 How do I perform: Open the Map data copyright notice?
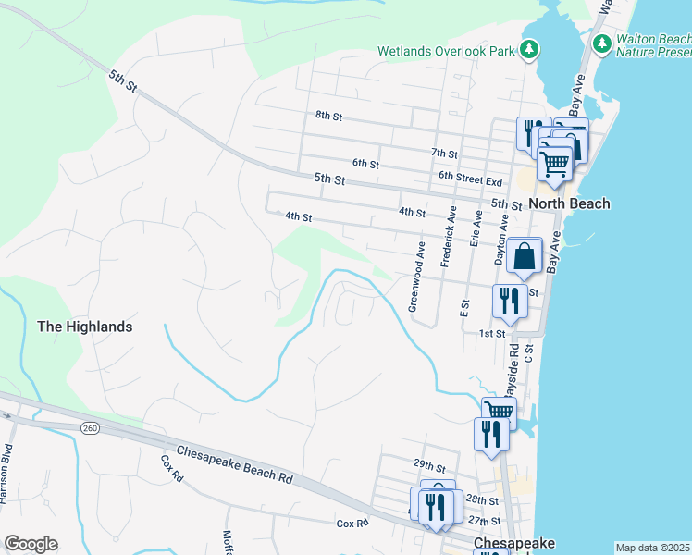point(653,548)
